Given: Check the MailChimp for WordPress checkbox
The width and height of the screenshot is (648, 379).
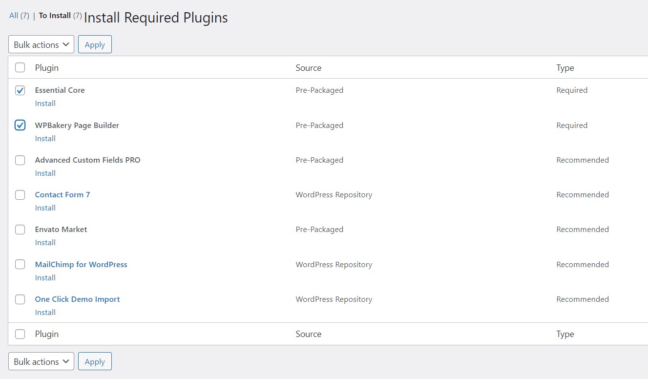Looking at the screenshot, I should (x=20, y=265).
